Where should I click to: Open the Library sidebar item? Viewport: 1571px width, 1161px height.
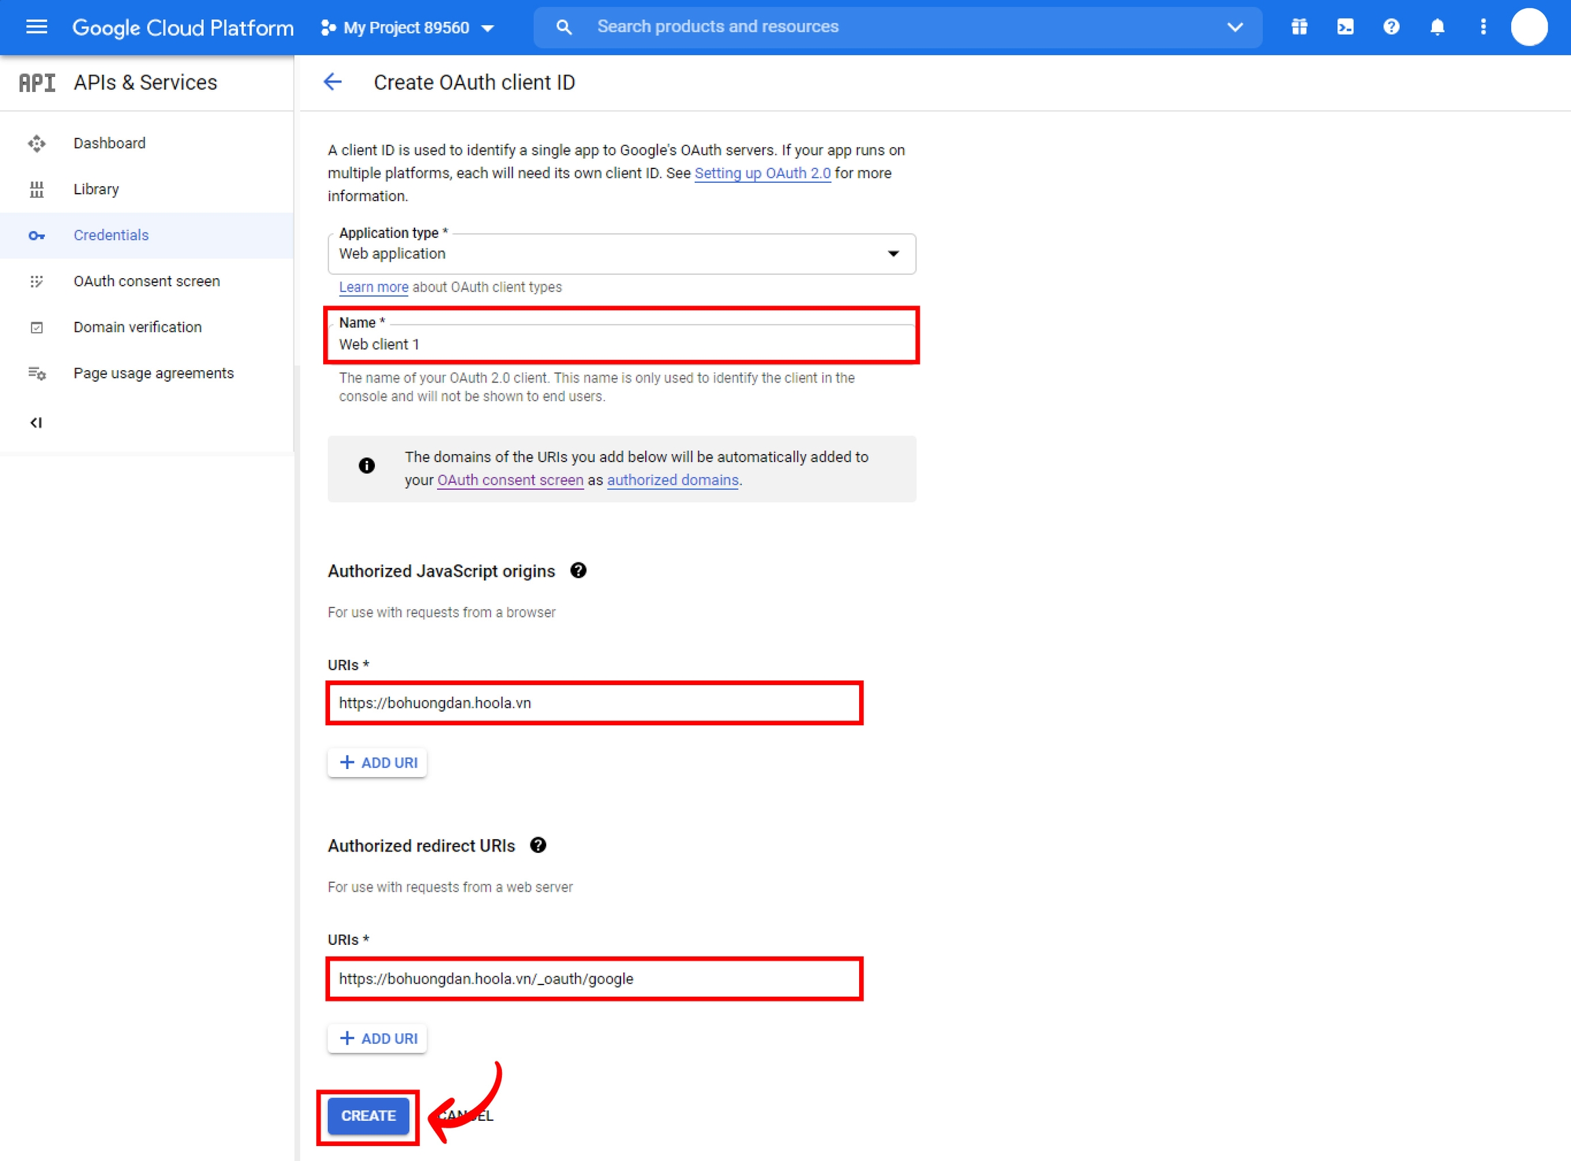pos(95,189)
